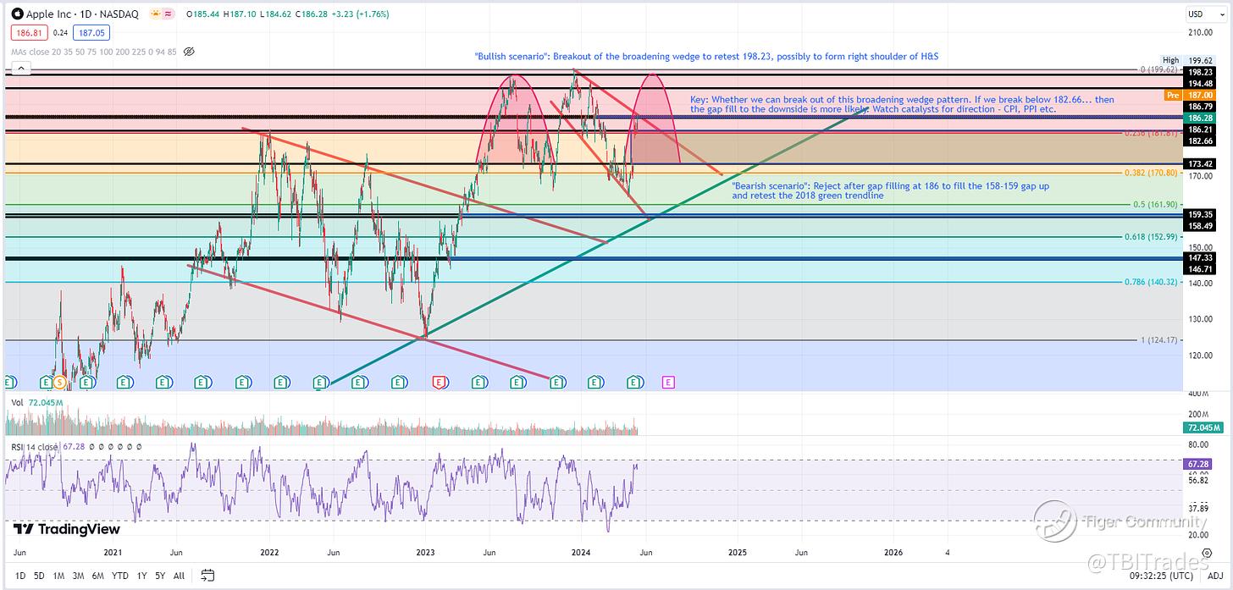Click the Vol 72.045M indicator legend
Screen dimensions: 1233x590
pos(38,403)
